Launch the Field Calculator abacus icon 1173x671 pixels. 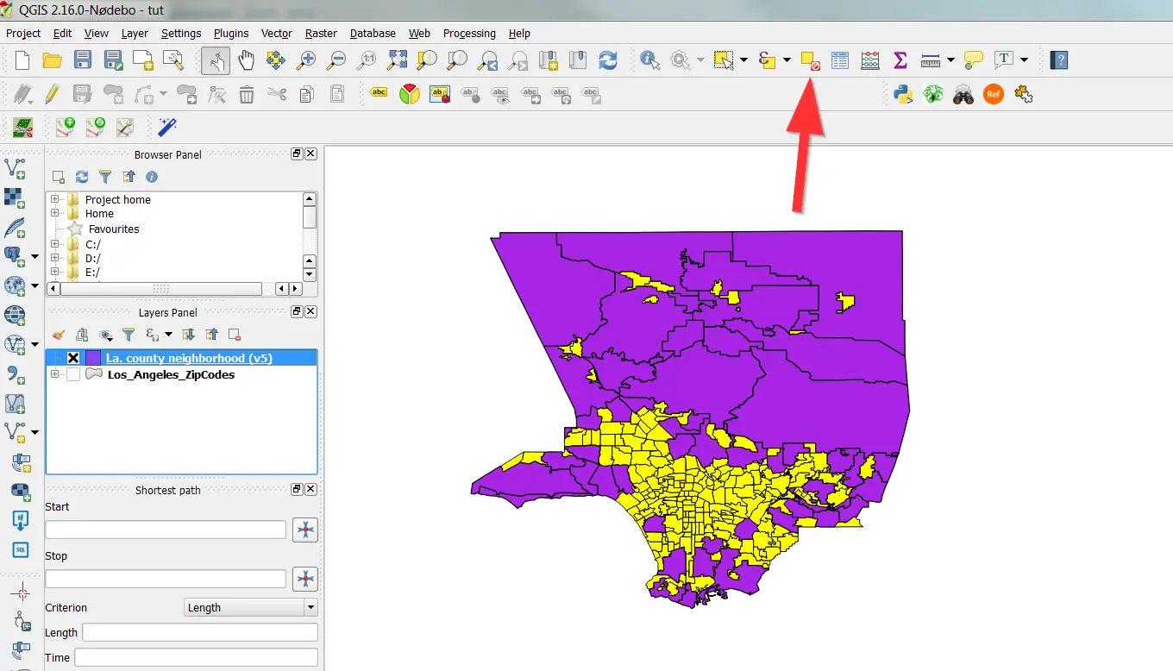pyautogui.click(x=870, y=60)
